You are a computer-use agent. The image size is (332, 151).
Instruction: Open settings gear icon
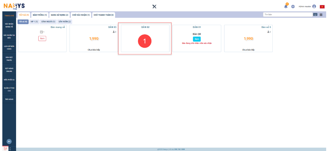pos(293,6)
